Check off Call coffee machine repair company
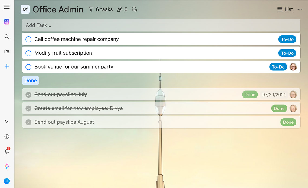This screenshot has width=308, height=188. tap(28, 39)
